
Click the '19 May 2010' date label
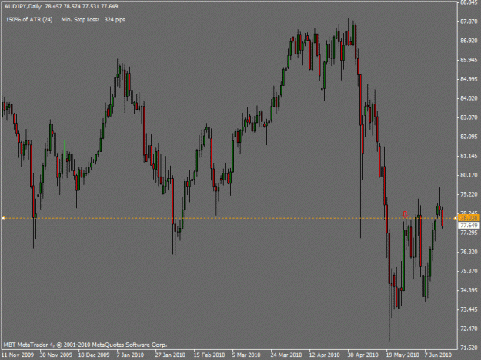click(x=403, y=355)
